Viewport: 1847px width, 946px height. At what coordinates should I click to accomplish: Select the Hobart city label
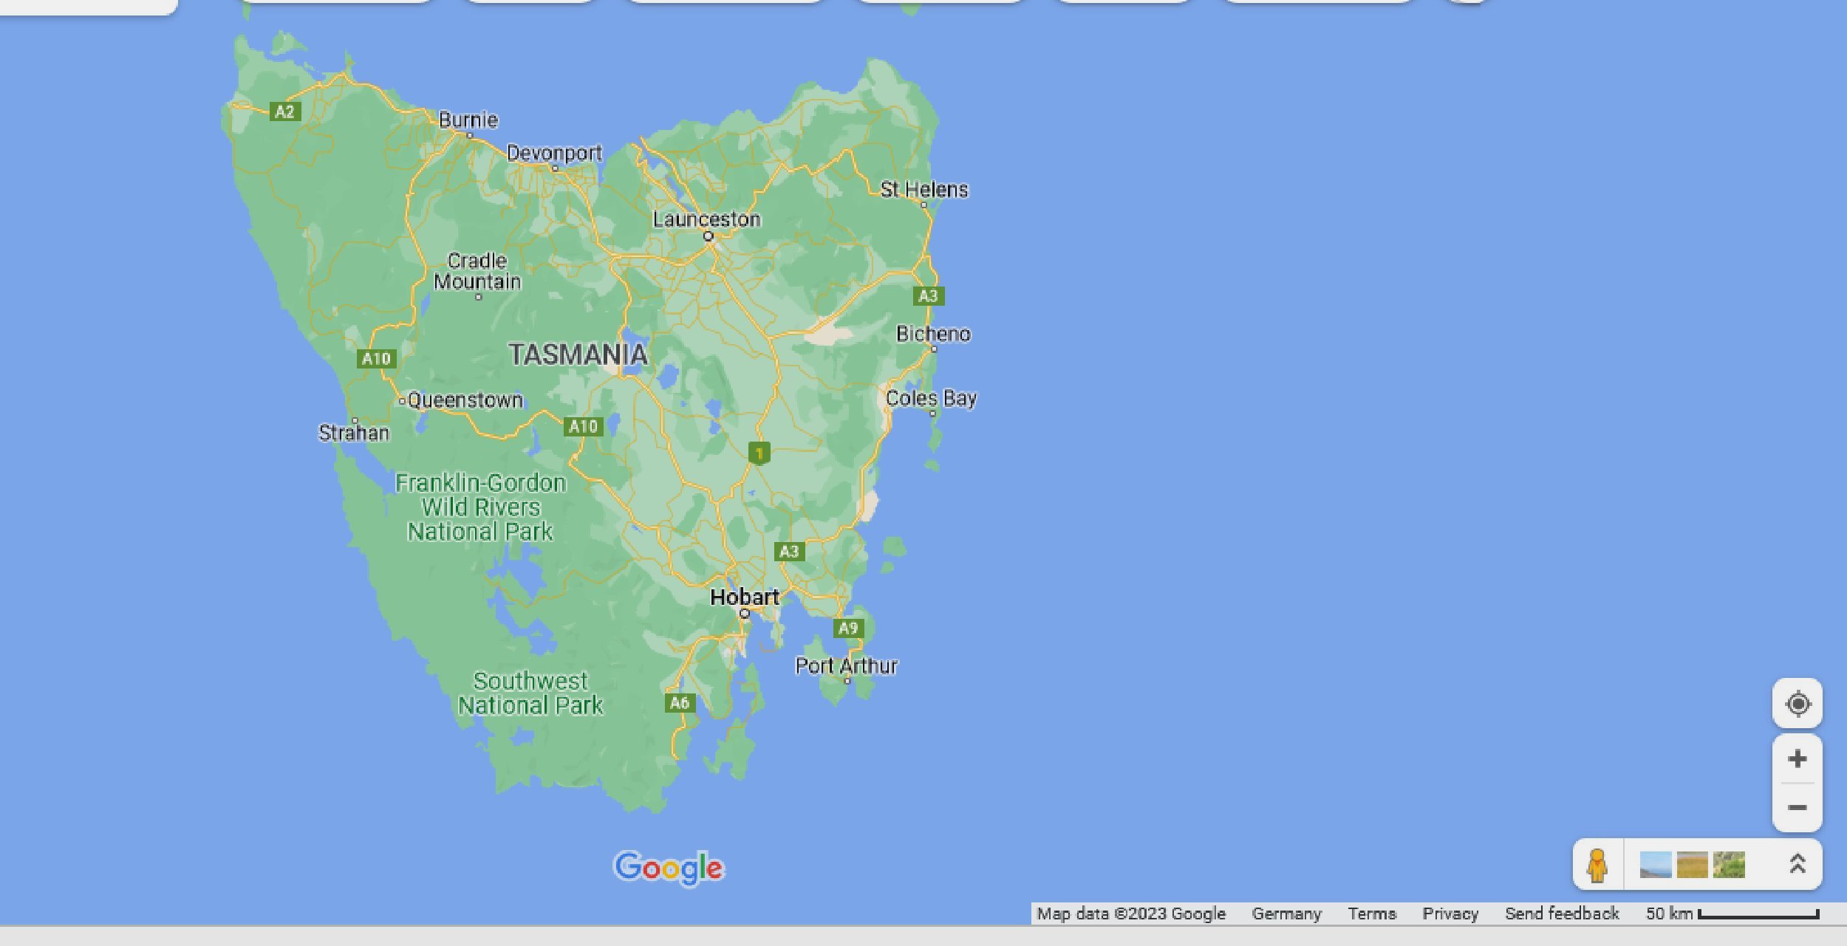[x=744, y=597]
